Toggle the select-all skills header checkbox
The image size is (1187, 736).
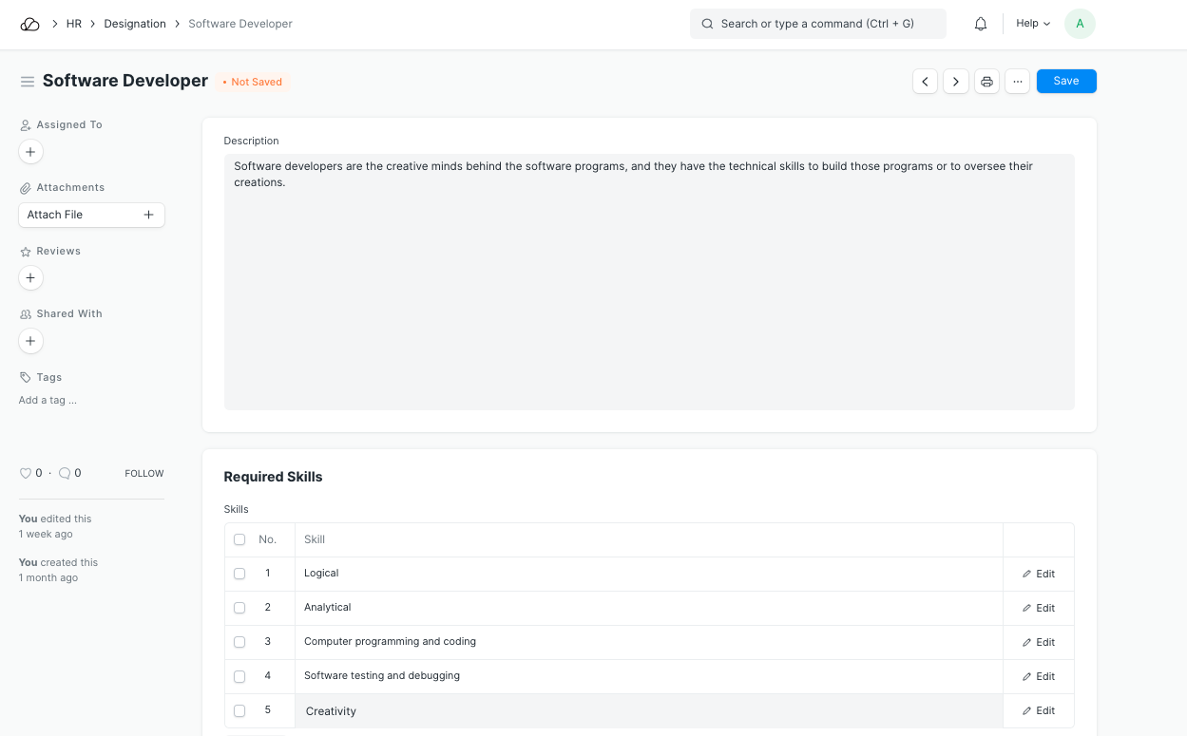pyautogui.click(x=239, y=539)
